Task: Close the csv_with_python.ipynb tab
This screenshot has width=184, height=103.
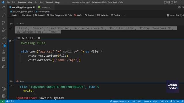Action: point(34,7)
